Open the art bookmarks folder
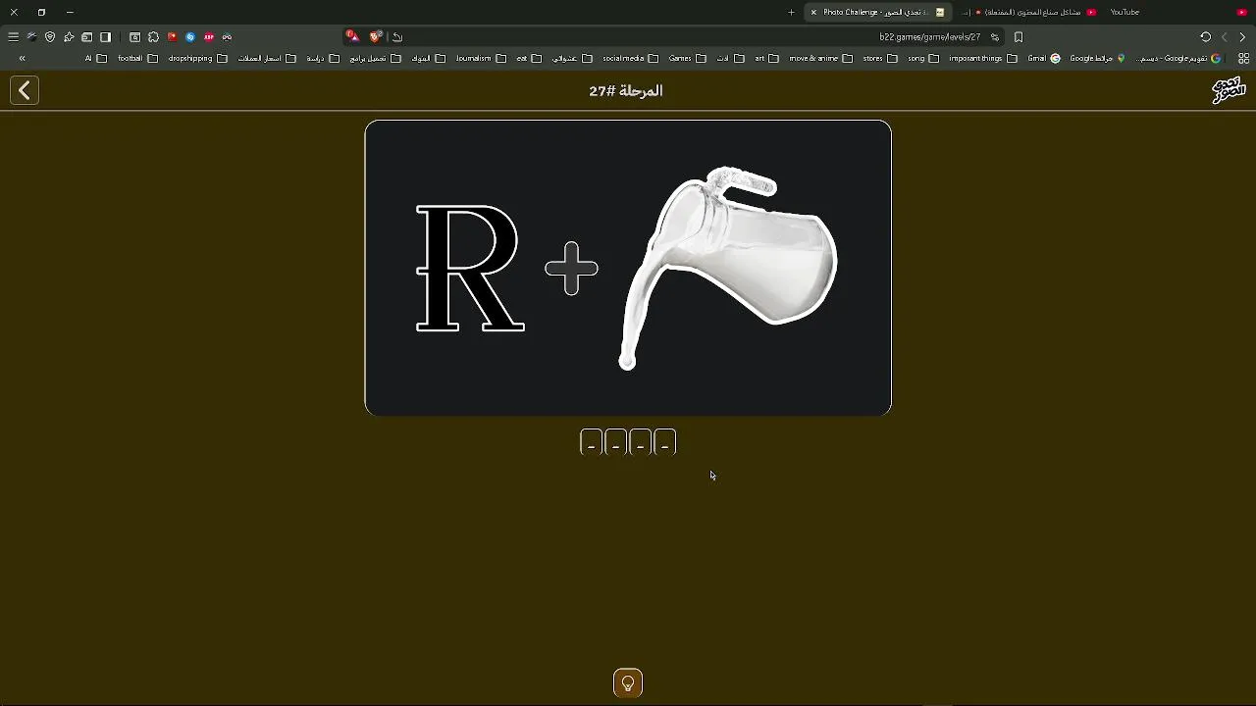This screenshot has width=1256, height=706. pyautogui.click(x=766, y=58)
